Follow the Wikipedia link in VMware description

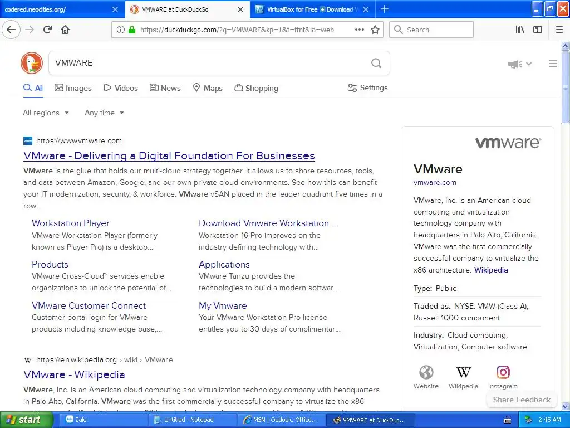[x=491, y=270]
